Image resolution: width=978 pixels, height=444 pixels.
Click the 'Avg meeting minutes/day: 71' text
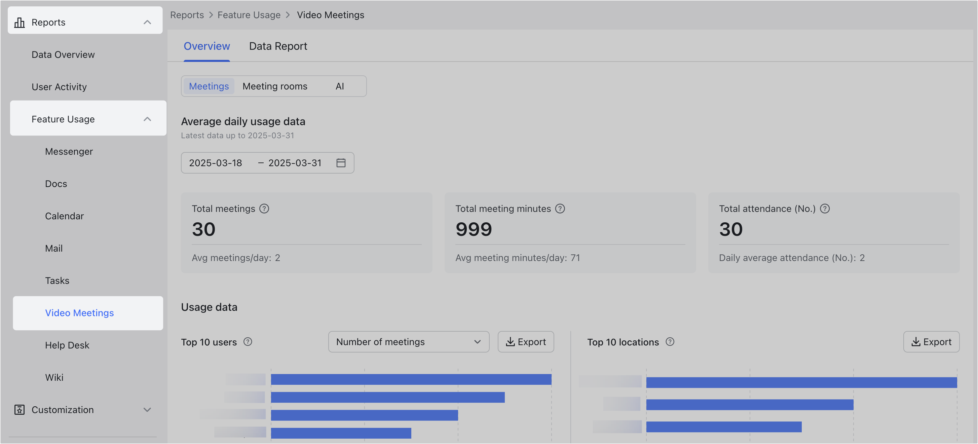518,258
